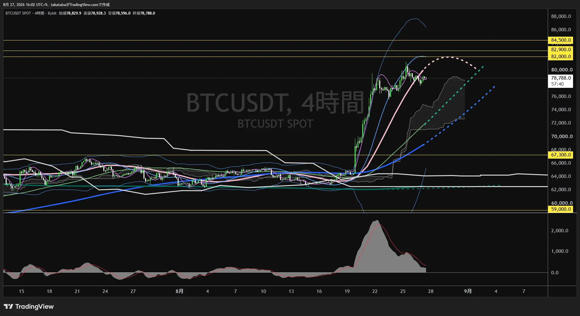
Task: Click date label 22 on time axis
Action: 375,291
